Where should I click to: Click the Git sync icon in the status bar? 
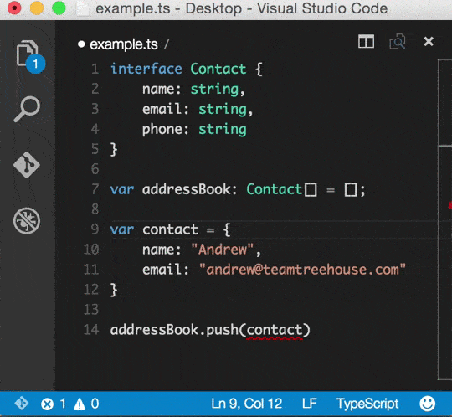[21, 403]
